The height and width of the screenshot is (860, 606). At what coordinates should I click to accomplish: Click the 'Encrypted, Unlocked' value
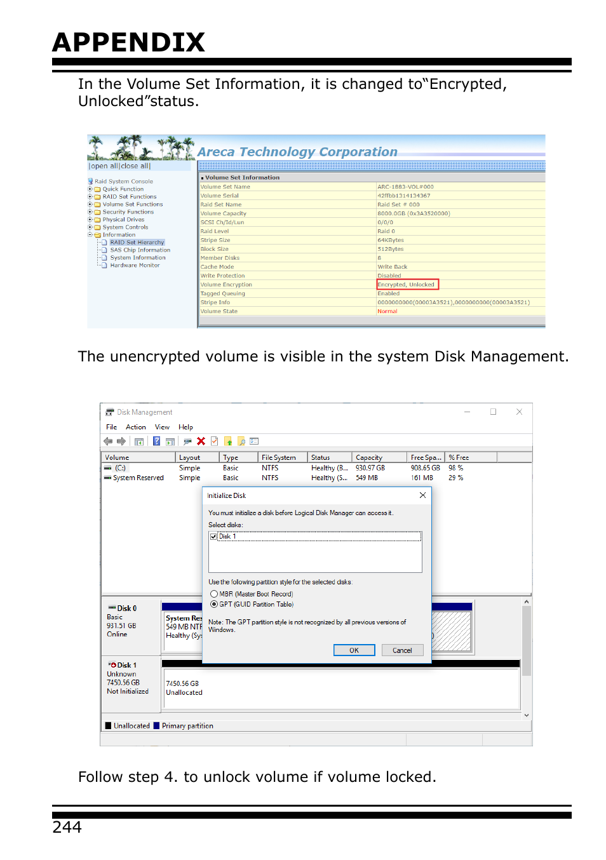pyautogui.click(x=407, y=285)
